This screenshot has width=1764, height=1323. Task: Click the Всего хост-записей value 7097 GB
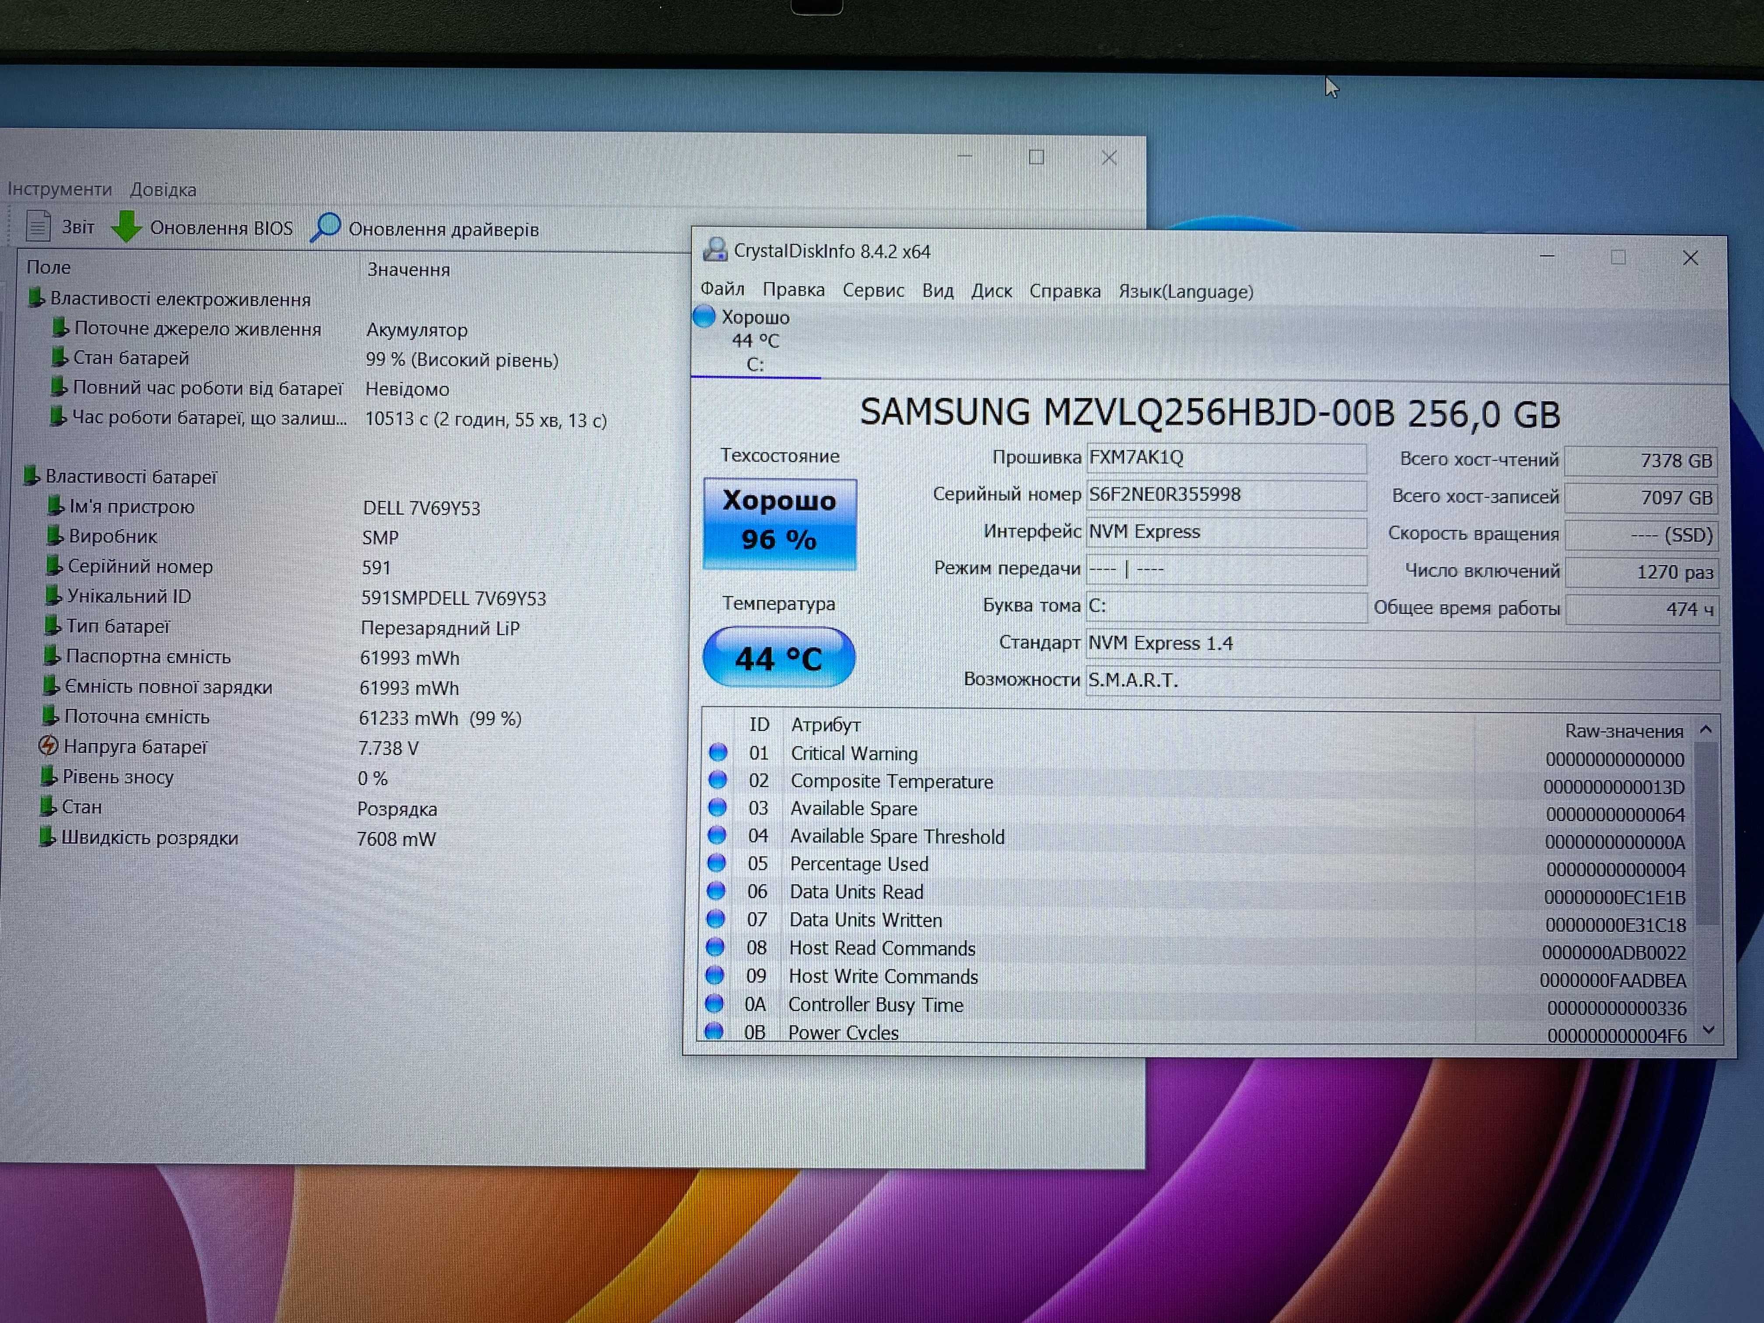(x=1642, y=497)
